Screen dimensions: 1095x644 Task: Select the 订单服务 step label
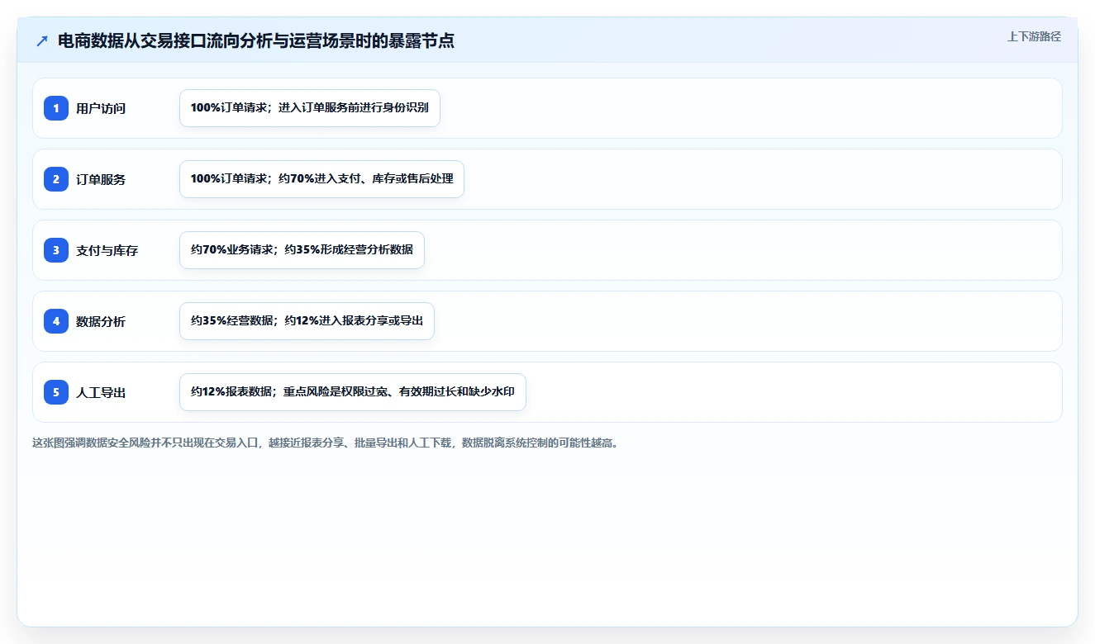tap(101, 179)
